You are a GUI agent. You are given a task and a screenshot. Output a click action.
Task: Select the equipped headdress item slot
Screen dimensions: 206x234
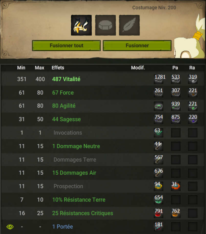point(81,25)
